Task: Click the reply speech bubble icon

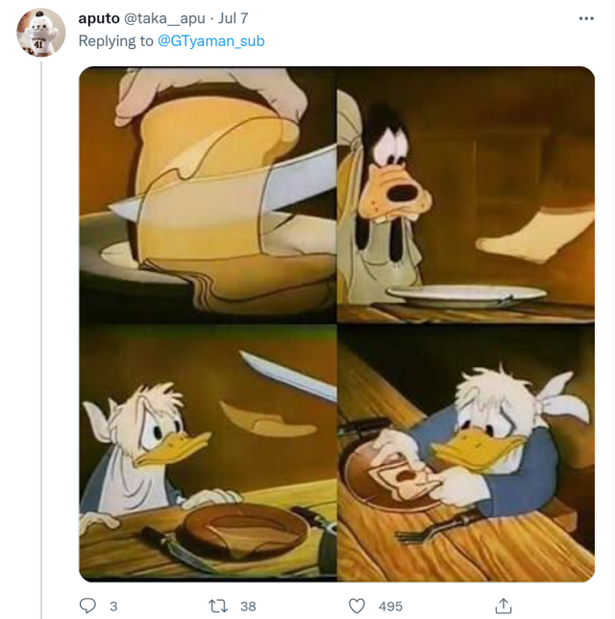Action: [x=87, y=606]
